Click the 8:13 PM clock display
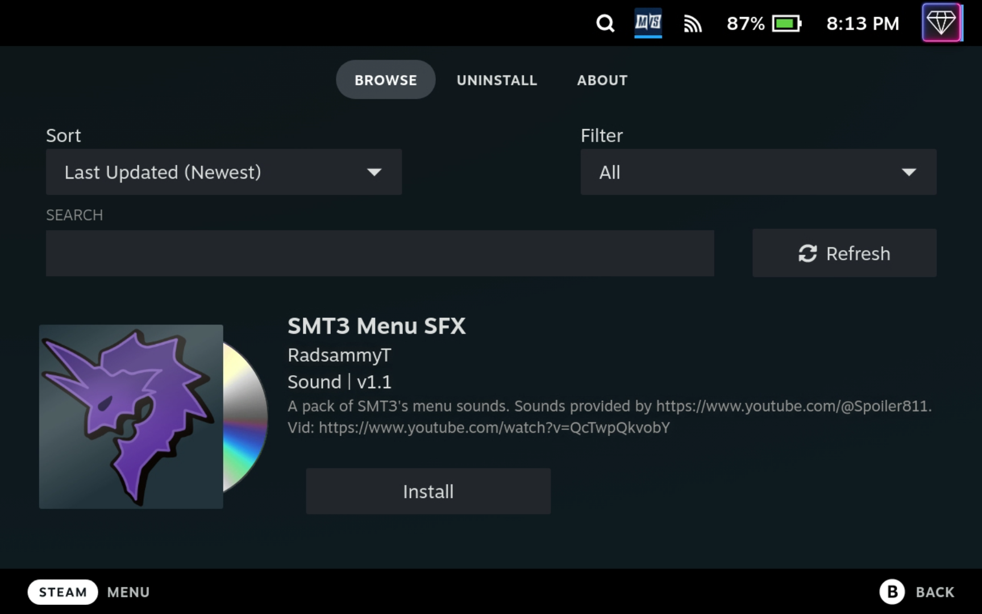The height and width of the screenshot is (614, 982). (x=862, y=23)
